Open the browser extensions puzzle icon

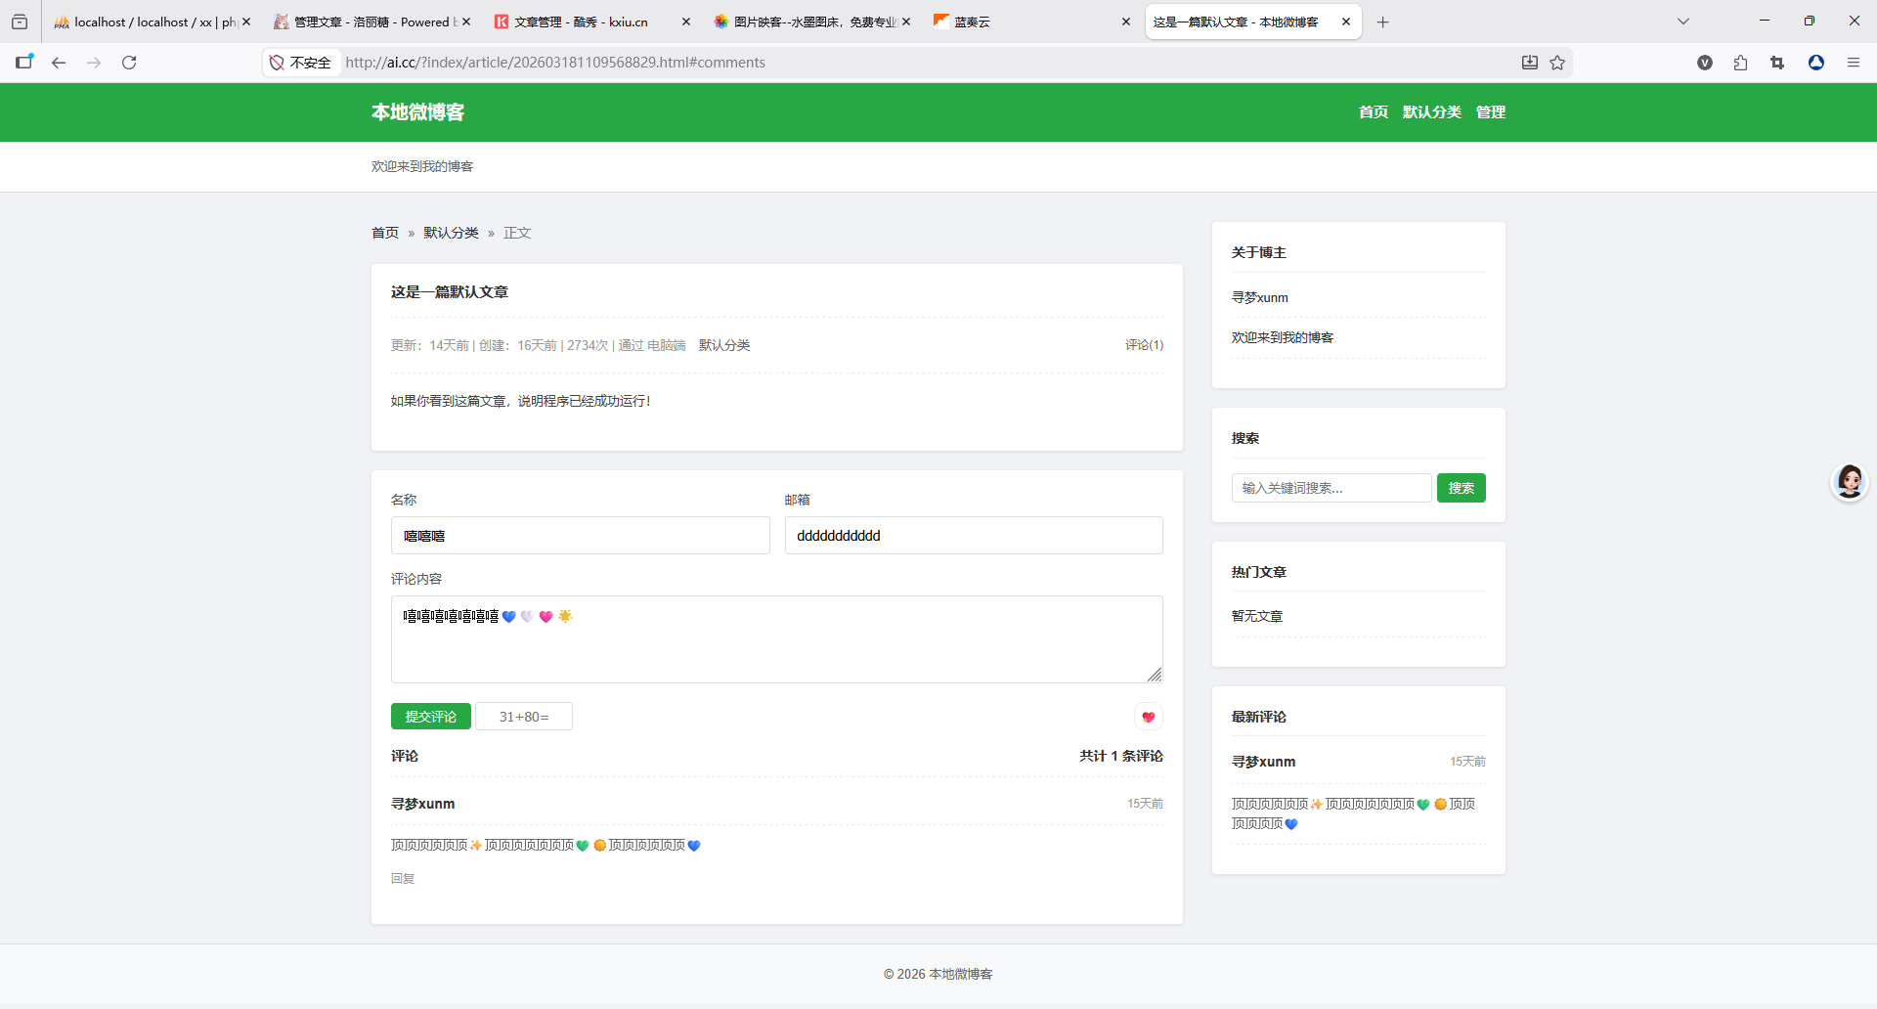(1740, 63)
